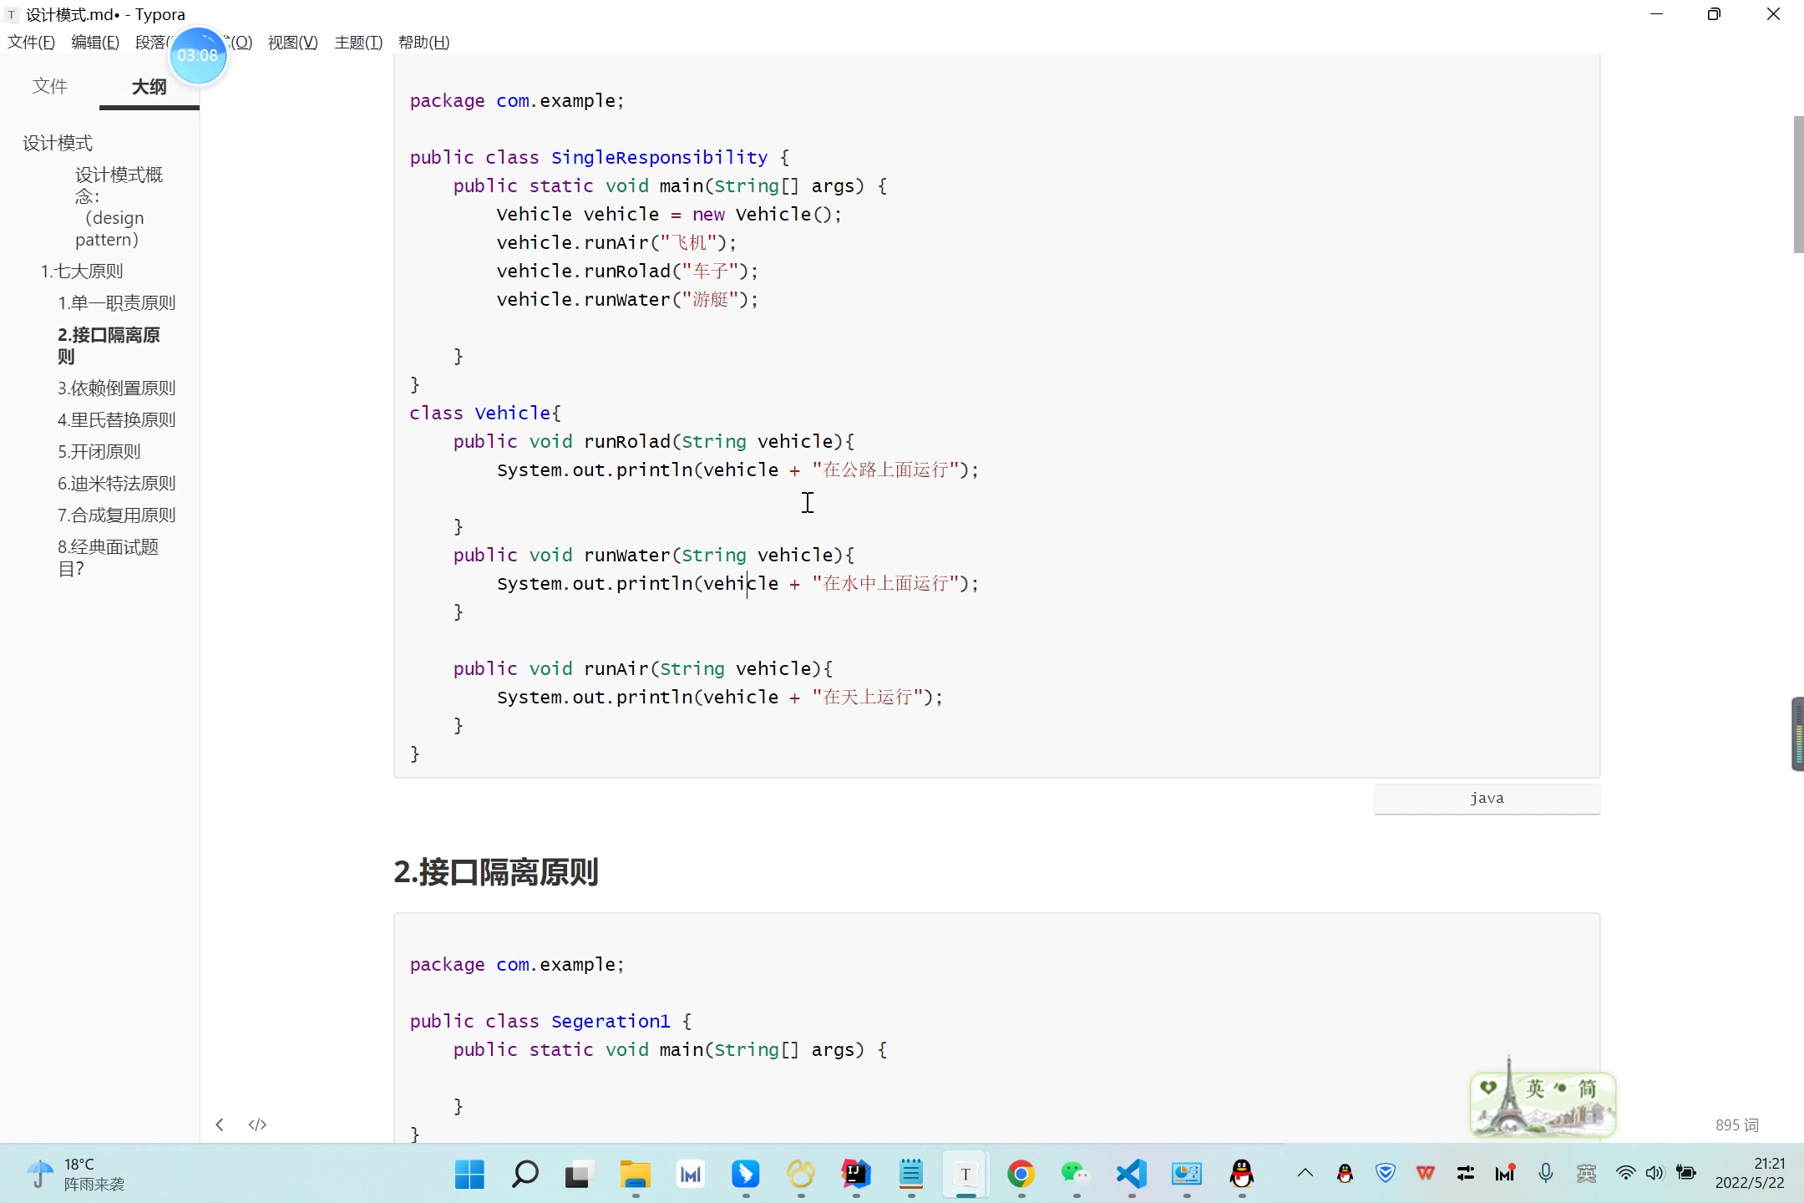This screenshot has width=1804, height=1203.
Task: Toggle source code mode icon
Action: click(257, 1124)
